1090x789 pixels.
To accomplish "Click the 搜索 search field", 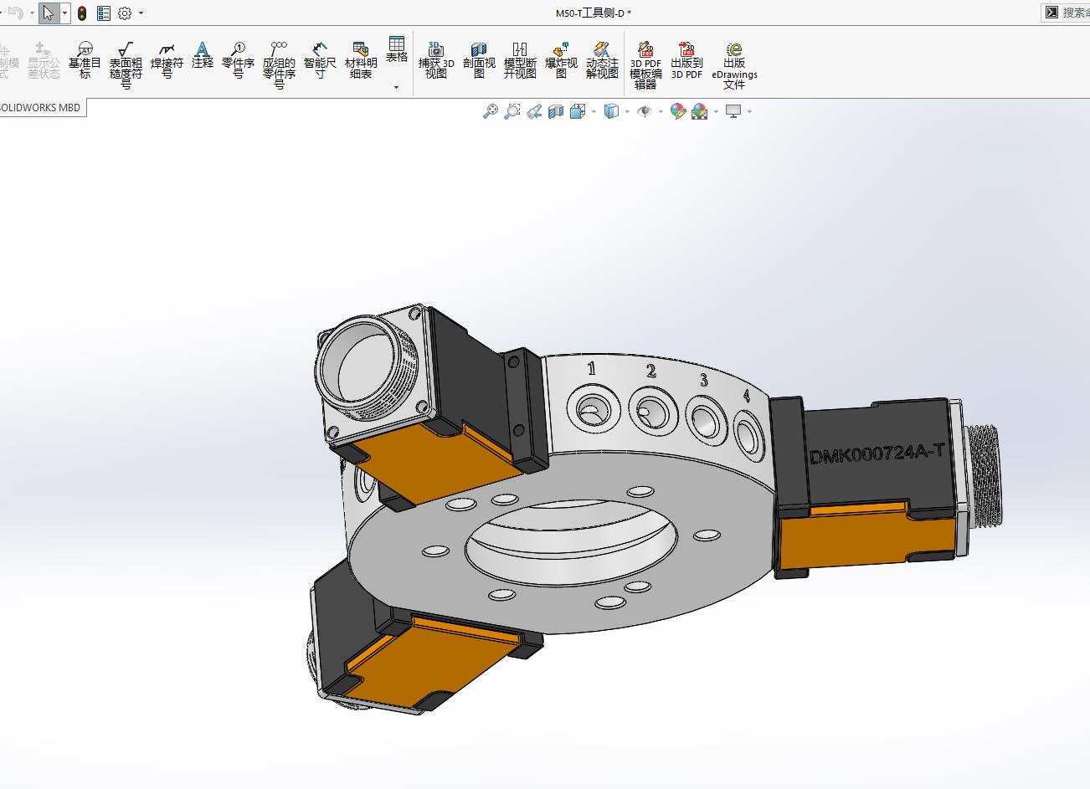I will click(x=1075, y=12).
